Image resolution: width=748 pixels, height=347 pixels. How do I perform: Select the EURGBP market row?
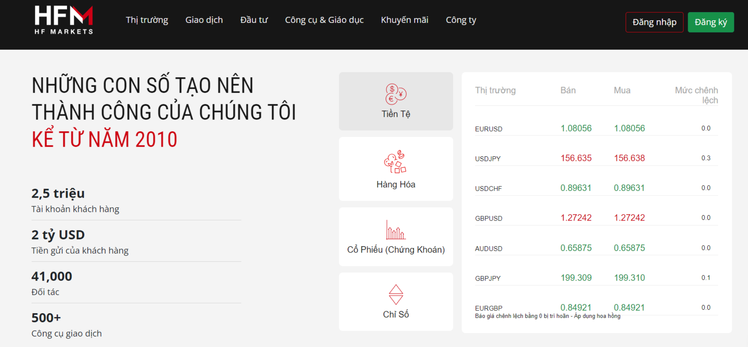(x=596, y=308)
